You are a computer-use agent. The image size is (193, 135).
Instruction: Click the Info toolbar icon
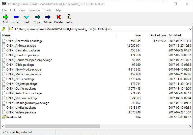69,17
